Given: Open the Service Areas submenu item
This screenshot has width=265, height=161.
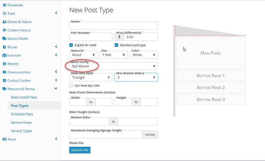Looking at the screenshot, I should click(x=21, y=123).
